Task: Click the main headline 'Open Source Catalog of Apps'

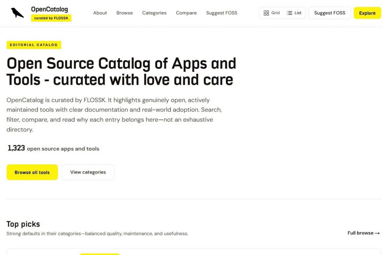Action: coord(121,71)
